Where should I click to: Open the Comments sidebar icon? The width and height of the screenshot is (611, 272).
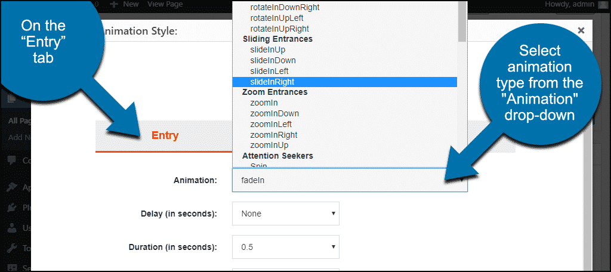pos(12,160)
